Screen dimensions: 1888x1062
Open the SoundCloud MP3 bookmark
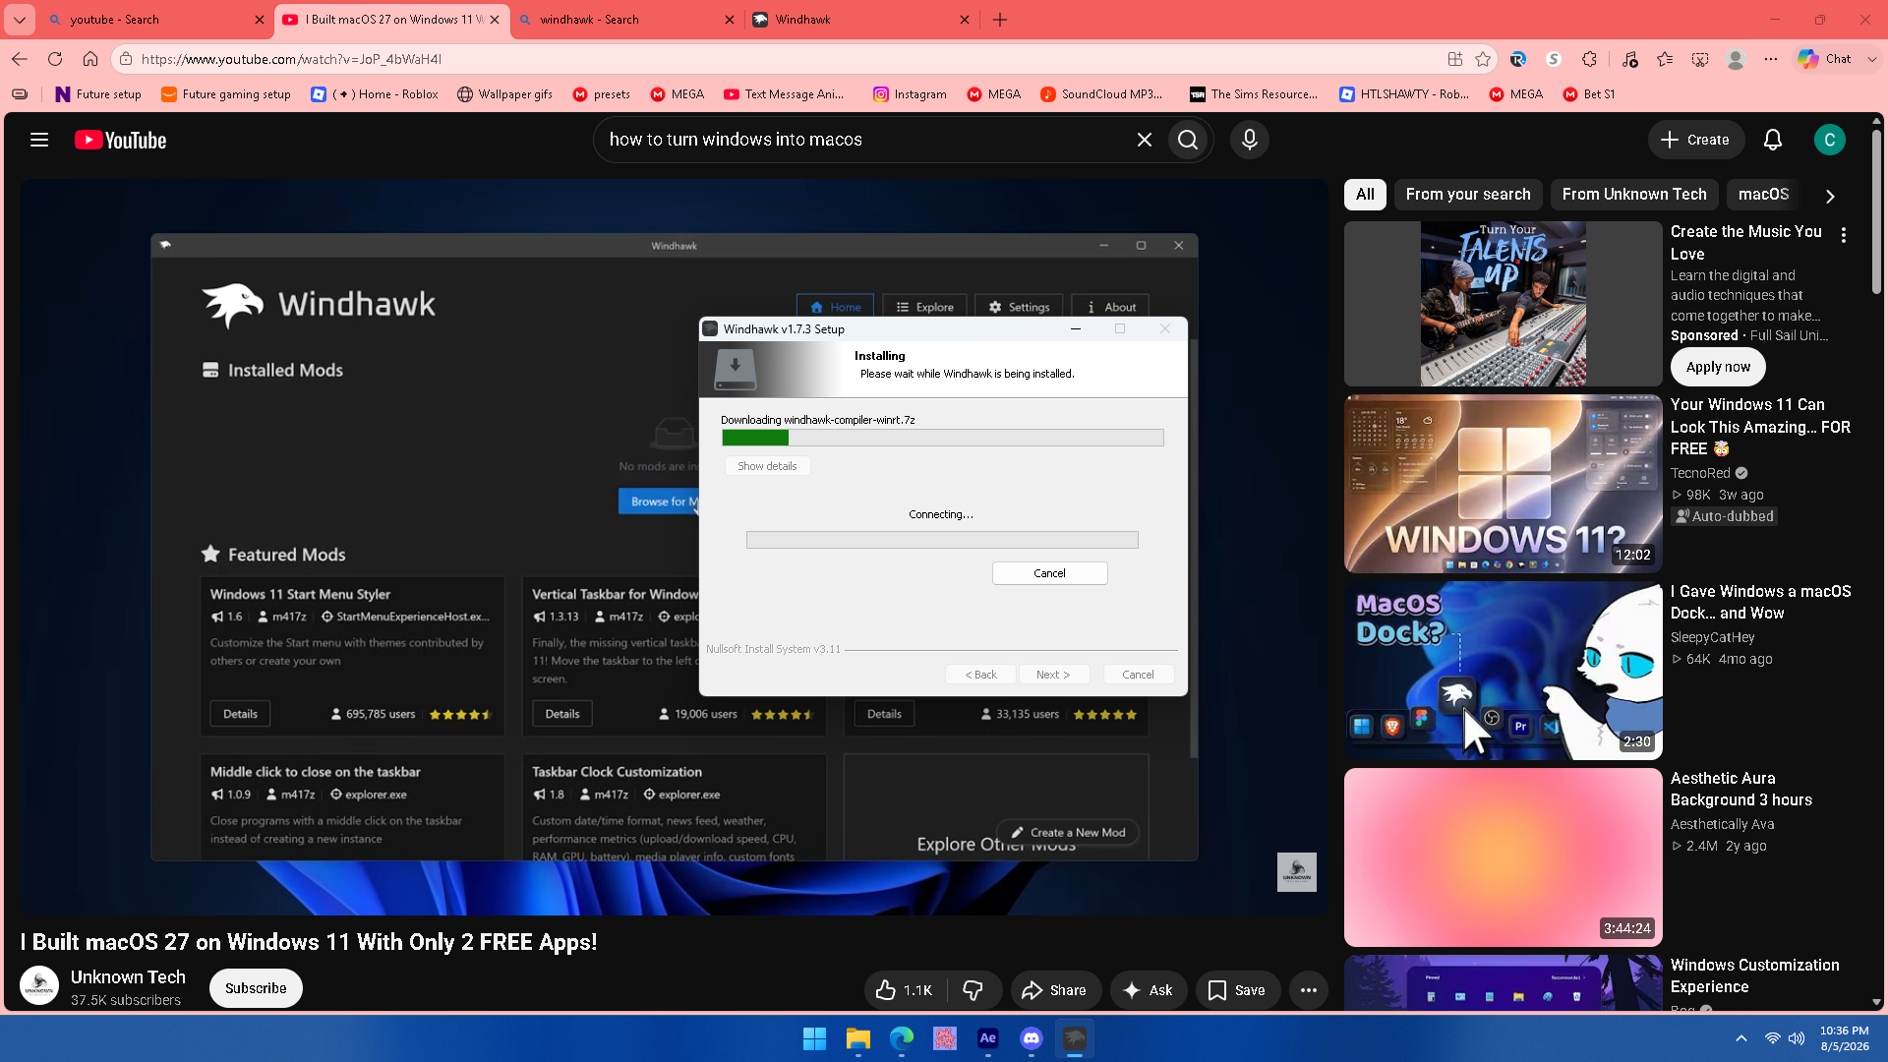[1101, 94]
